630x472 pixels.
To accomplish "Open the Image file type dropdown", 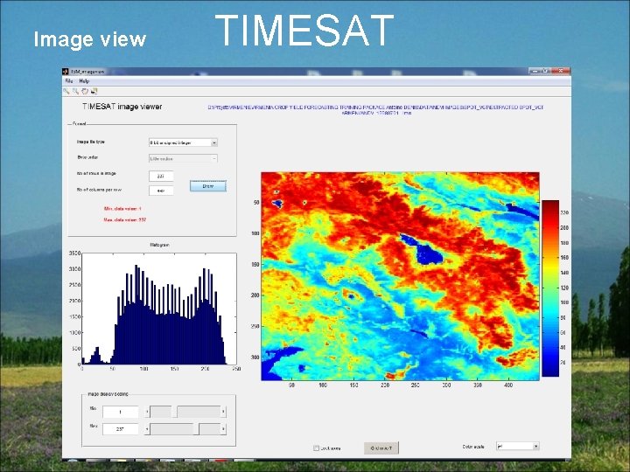I will [x=183, y=142].
